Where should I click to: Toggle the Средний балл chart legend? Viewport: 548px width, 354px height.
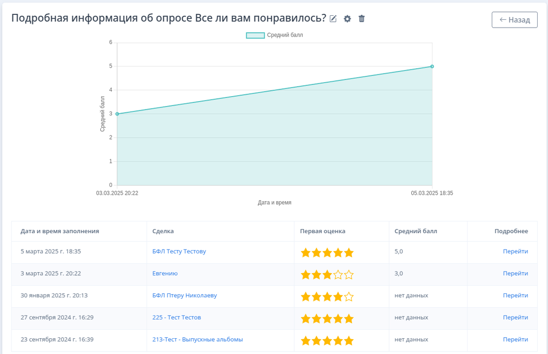(x=274, y=35)
